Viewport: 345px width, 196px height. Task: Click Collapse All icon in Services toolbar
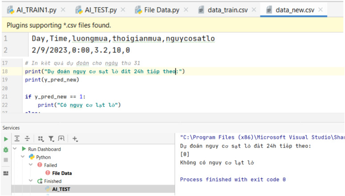(x=27, y=139)
